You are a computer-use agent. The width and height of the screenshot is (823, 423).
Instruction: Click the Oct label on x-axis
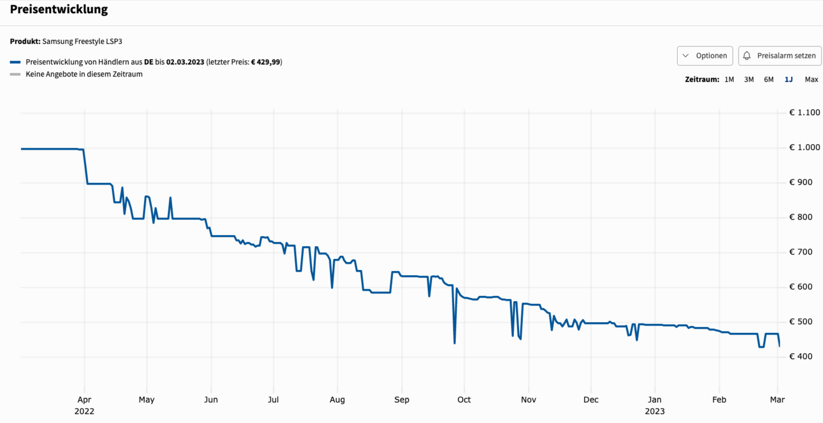(464, 400)
